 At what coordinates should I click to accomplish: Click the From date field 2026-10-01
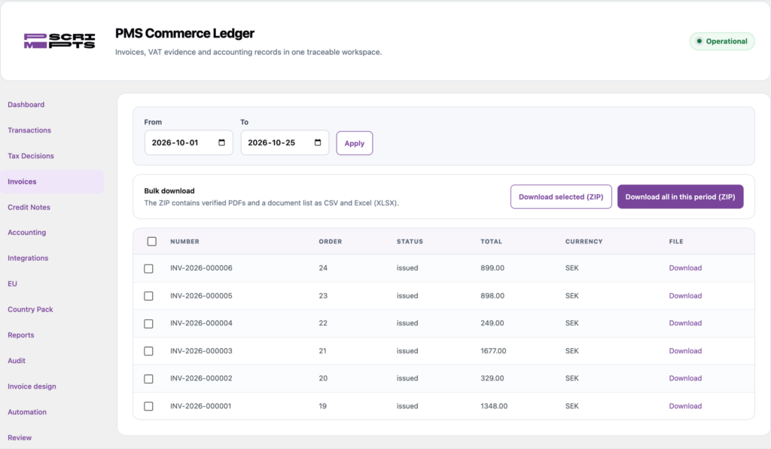point(189,142)
